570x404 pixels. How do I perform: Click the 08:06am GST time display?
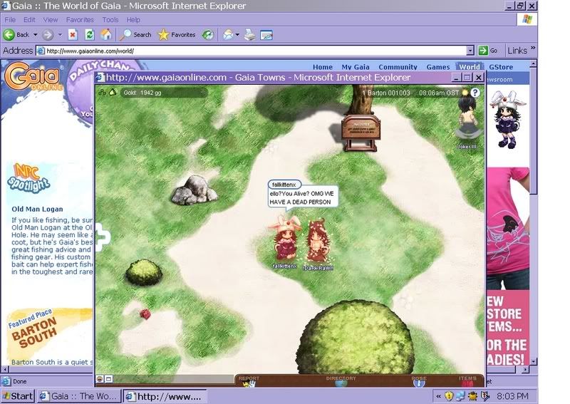click(x=439, y=93)
